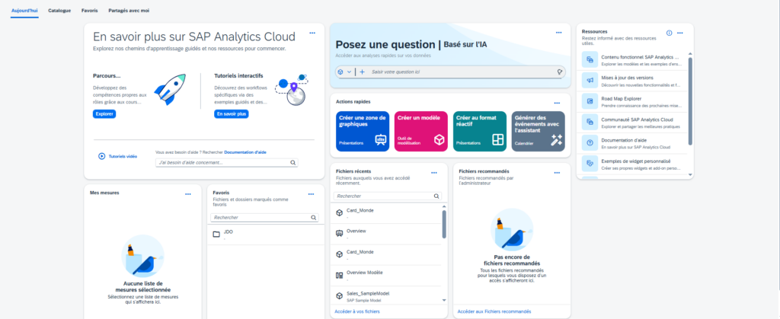Open the Actions rapides options menu

557,104
